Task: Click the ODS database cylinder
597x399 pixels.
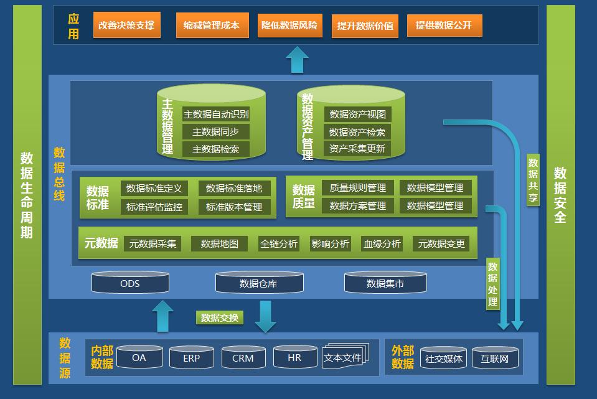Action: (x=130, y=283)
